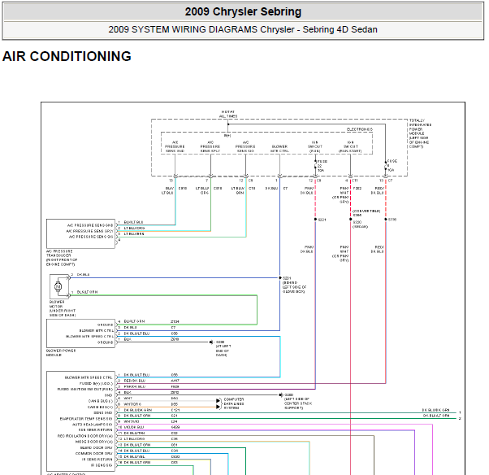Click the 'FUSED IGNITION SW OUT (RUN)' pin label

pyautogui.click(x=84, y=389)
